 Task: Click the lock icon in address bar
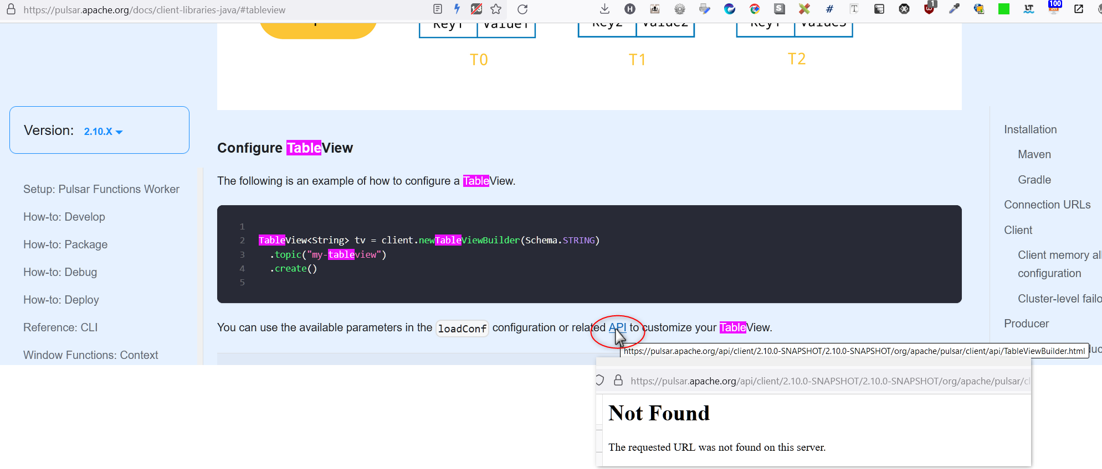pyautogui.click(x=11, y=9)
